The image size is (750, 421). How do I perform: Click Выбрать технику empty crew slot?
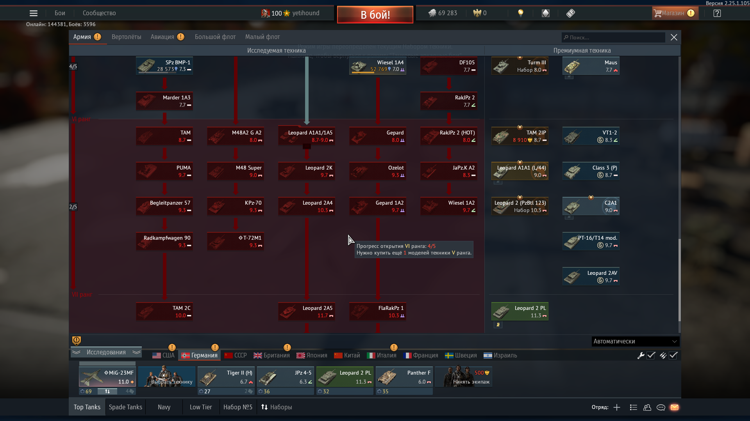(x=167, y=377)
